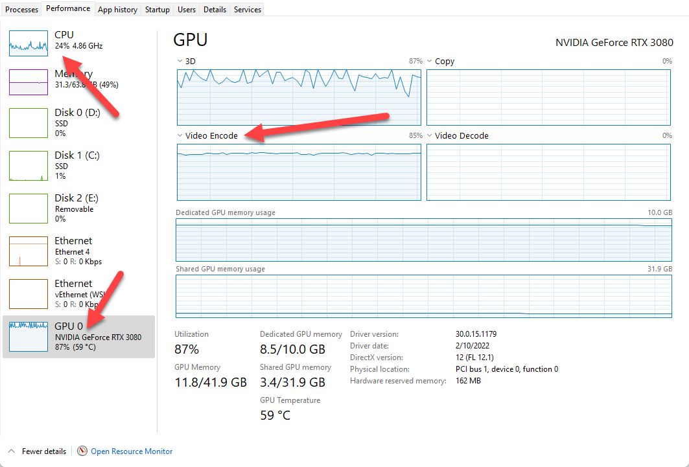Open Resource Monitor
Image resolution: width=689 pixels, height=467 pixels.
(132, 451)
